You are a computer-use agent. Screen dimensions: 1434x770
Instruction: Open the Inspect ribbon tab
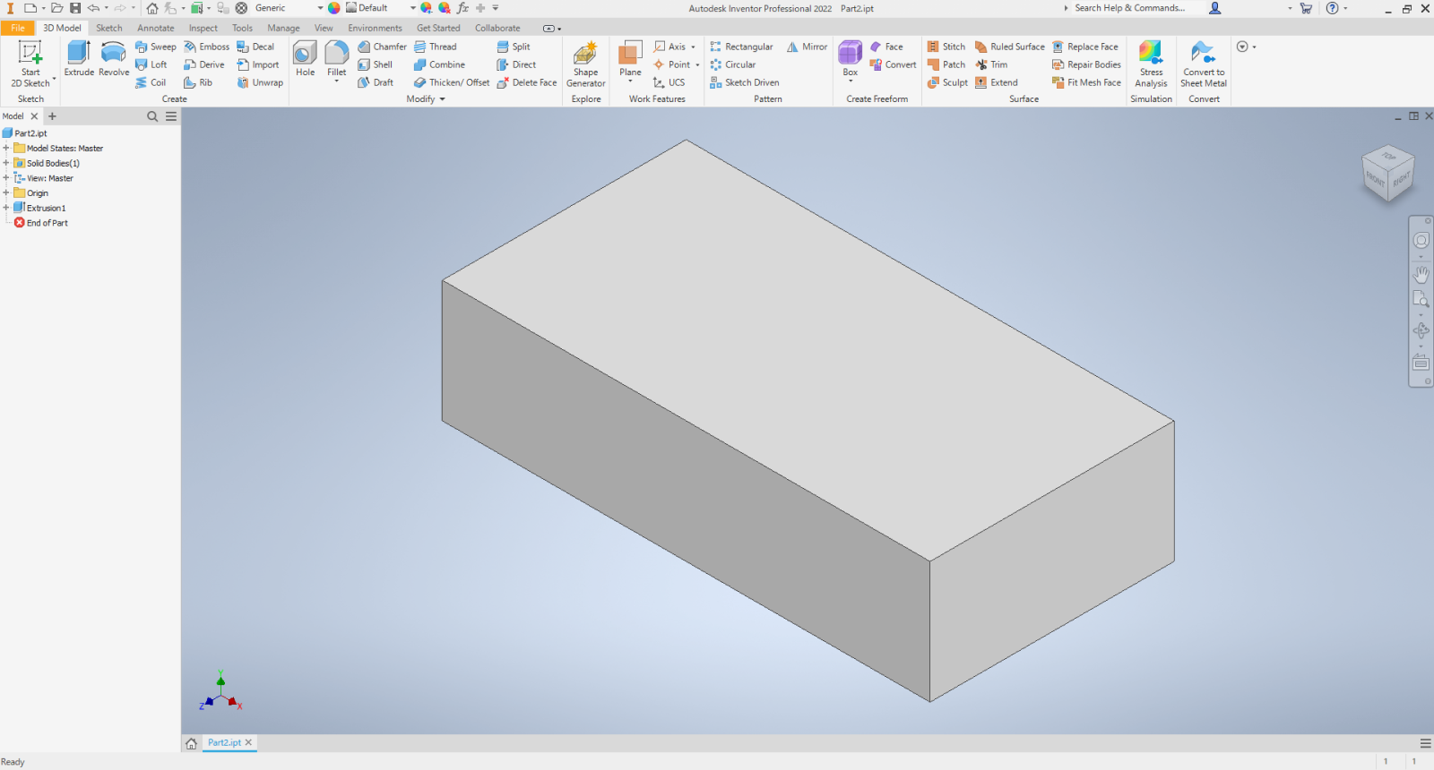[x=203, y=28]
